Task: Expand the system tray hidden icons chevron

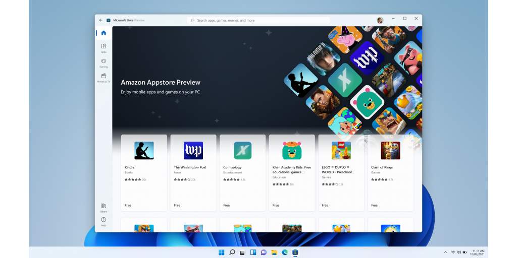Action: [x=445, y=252]
